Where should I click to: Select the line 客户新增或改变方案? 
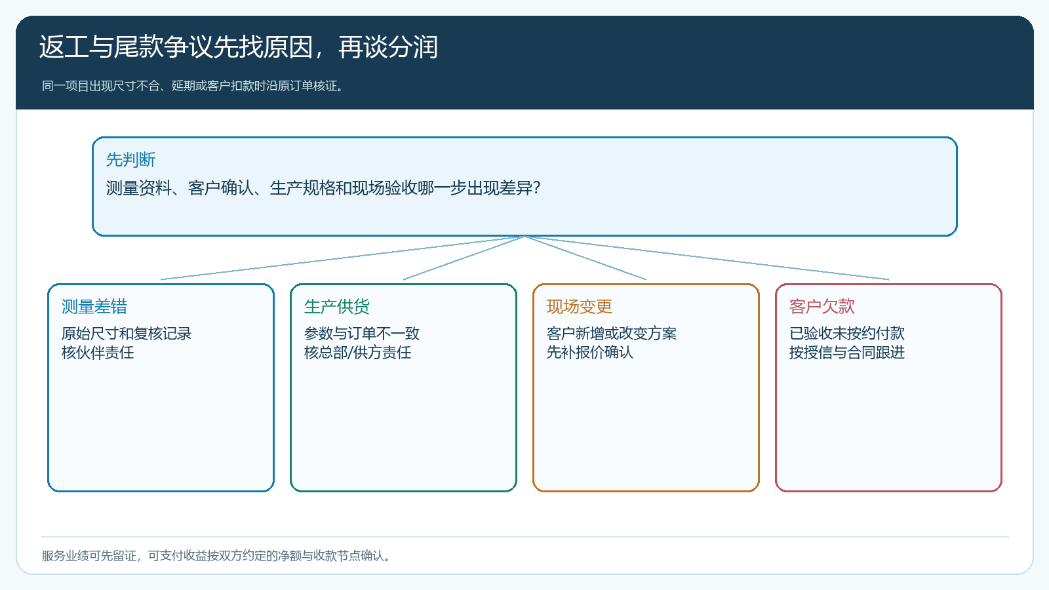coord(612,334)
